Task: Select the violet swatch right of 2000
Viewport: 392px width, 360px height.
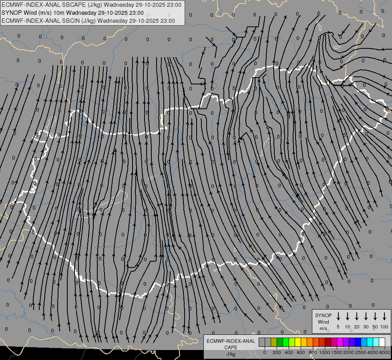Action: [352, 342]
